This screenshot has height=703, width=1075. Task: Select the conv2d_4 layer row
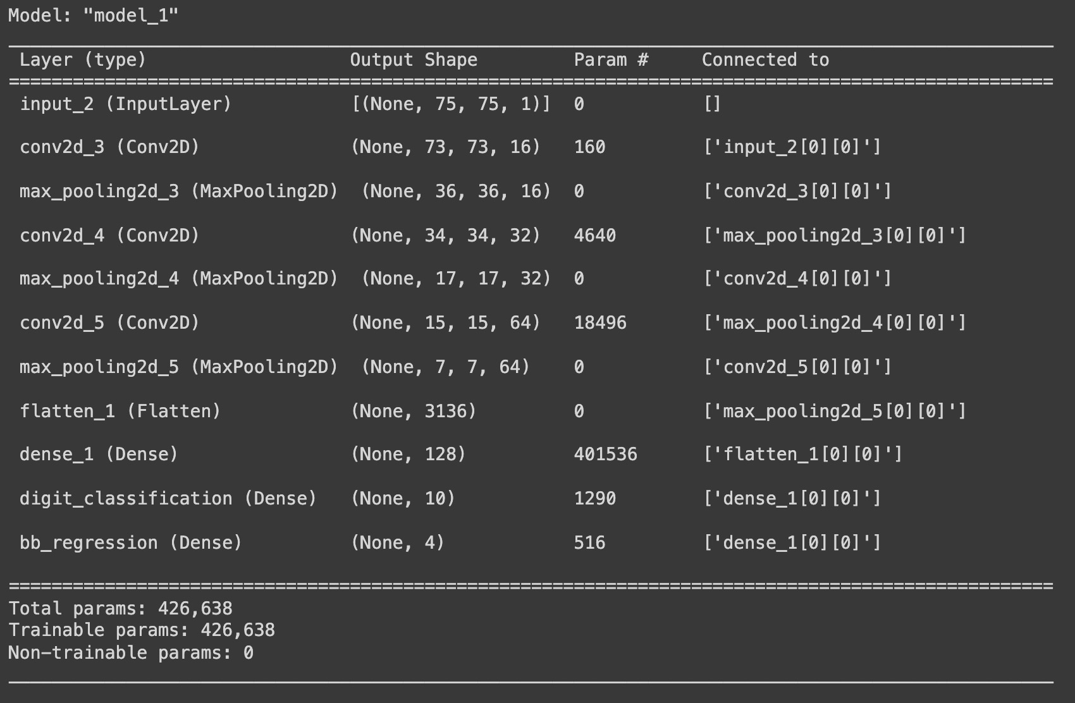[111, 235]
